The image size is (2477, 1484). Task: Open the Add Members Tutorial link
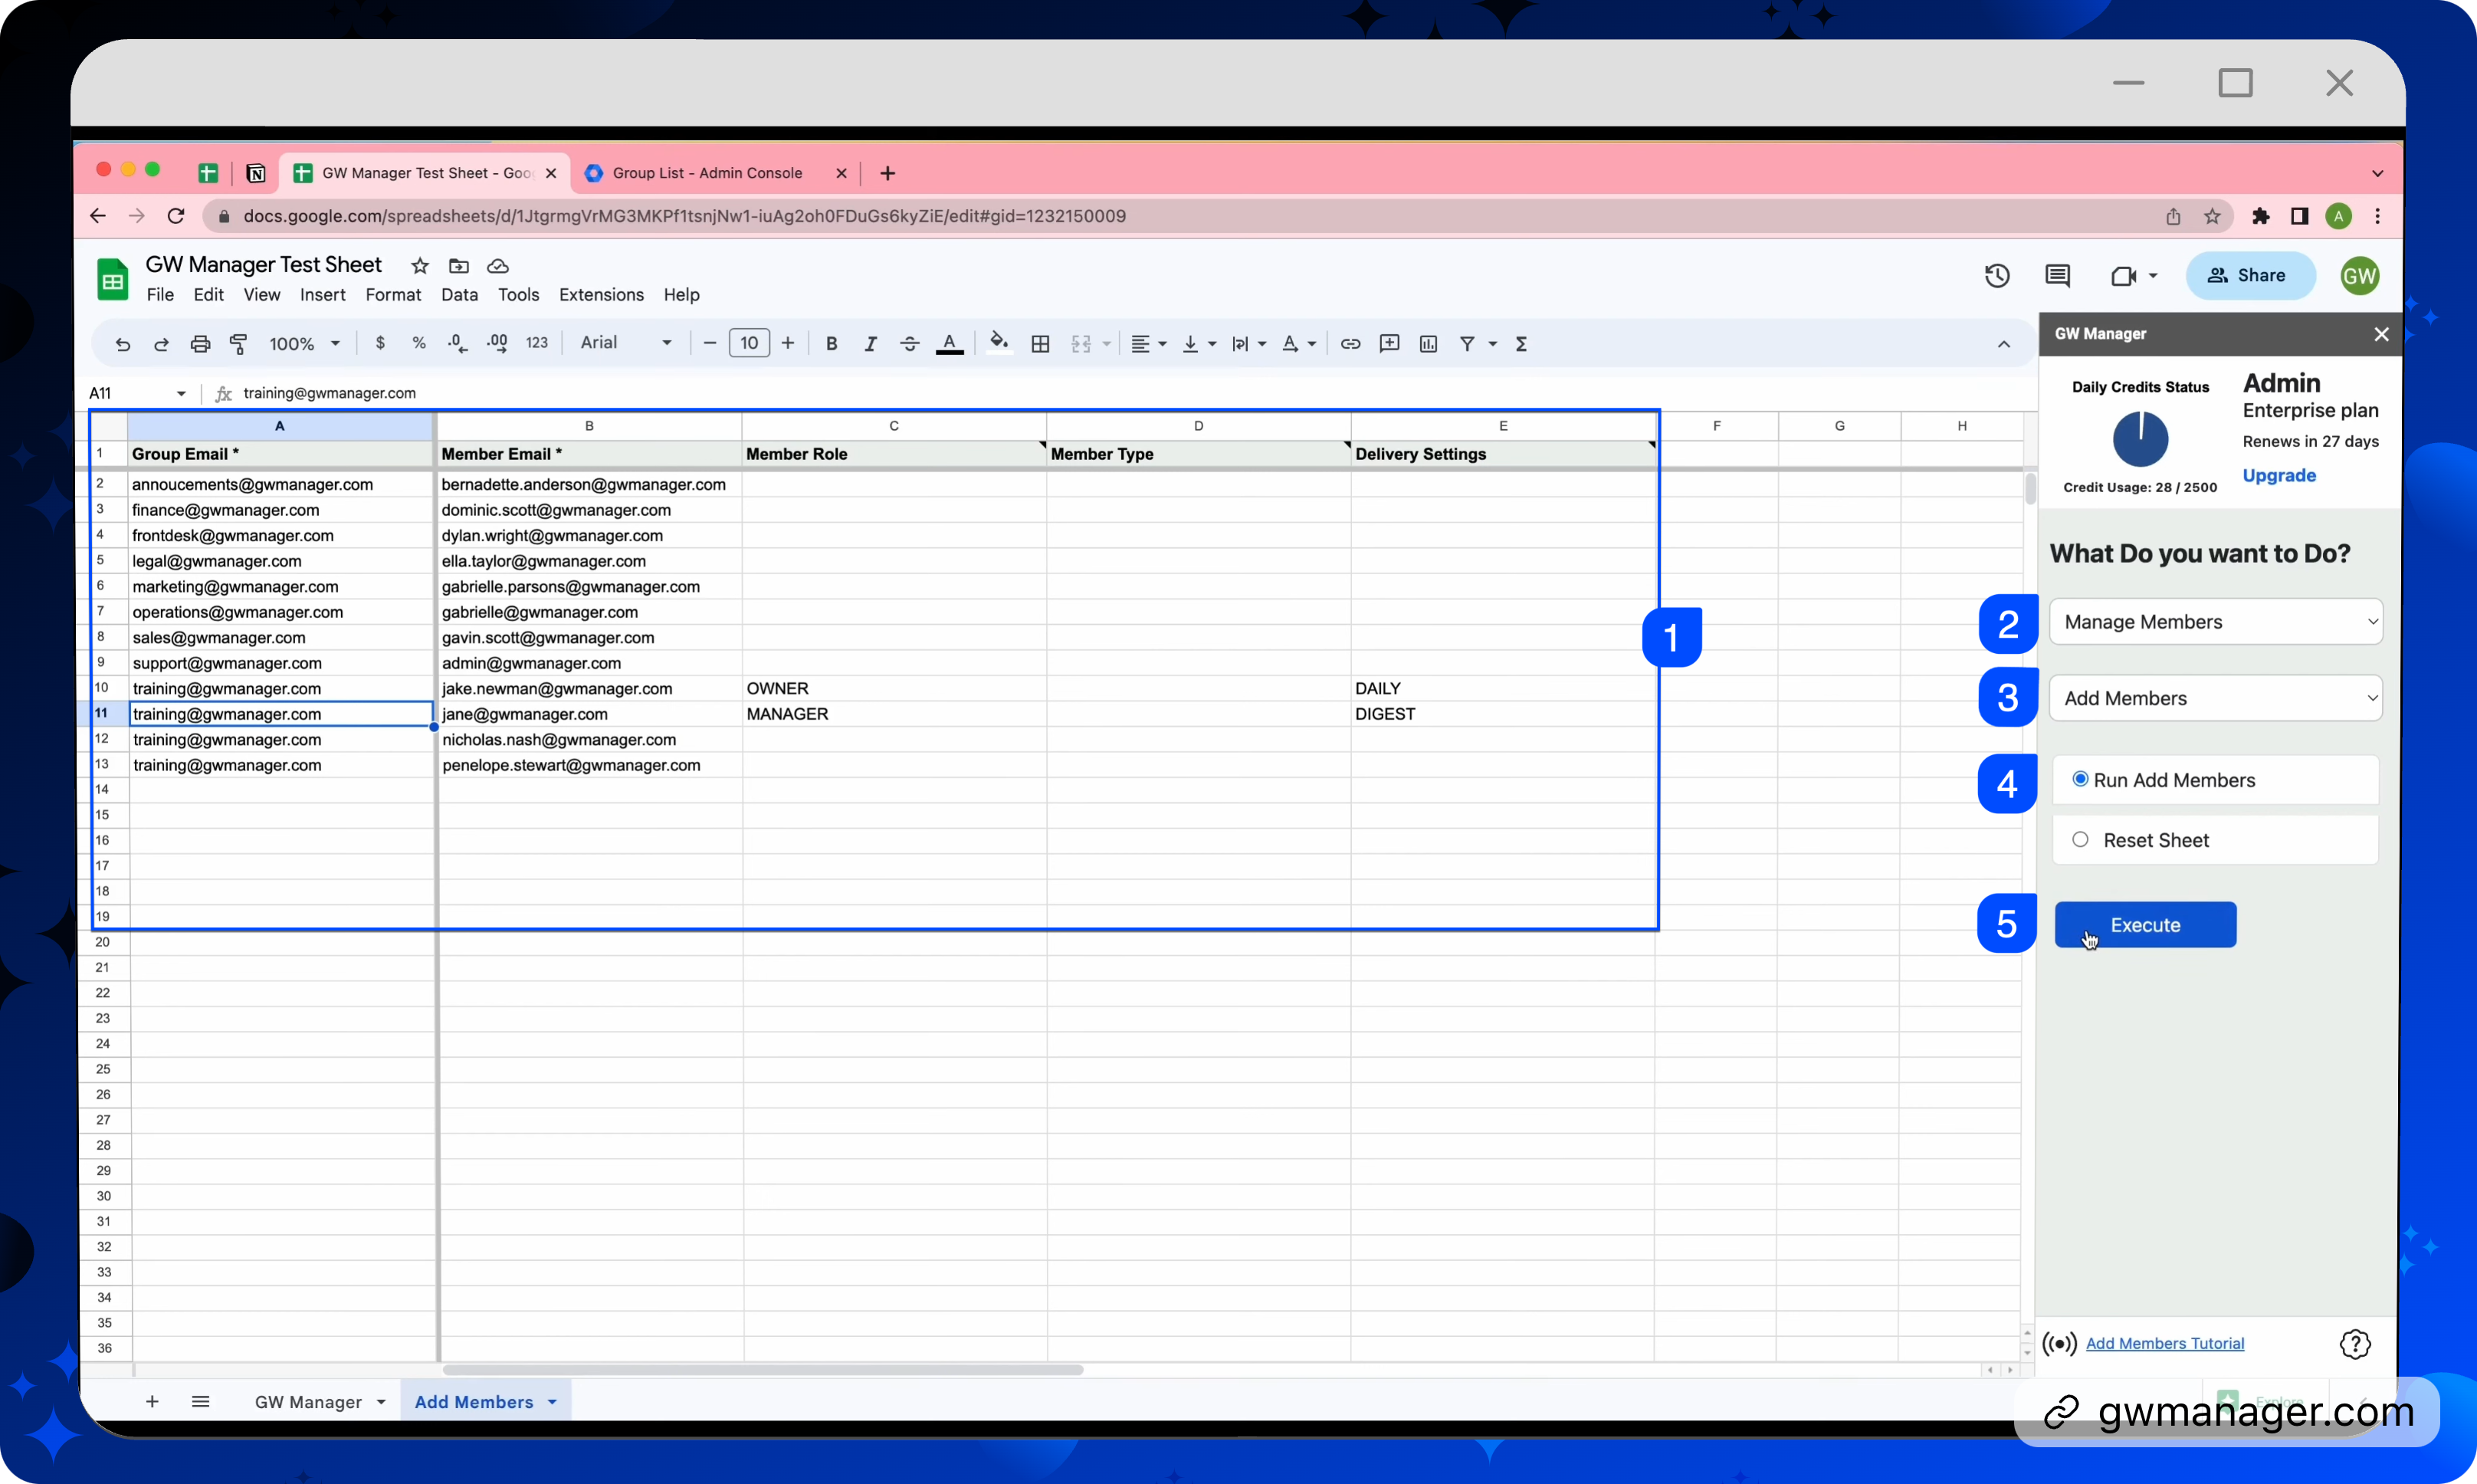click(x=2164, y=1343)
